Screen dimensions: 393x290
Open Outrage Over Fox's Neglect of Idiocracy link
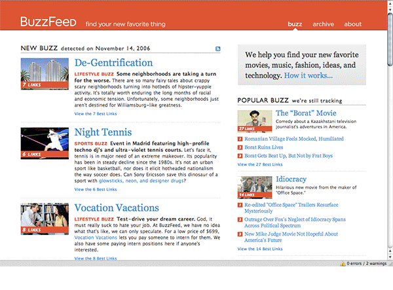pos(295,223)
